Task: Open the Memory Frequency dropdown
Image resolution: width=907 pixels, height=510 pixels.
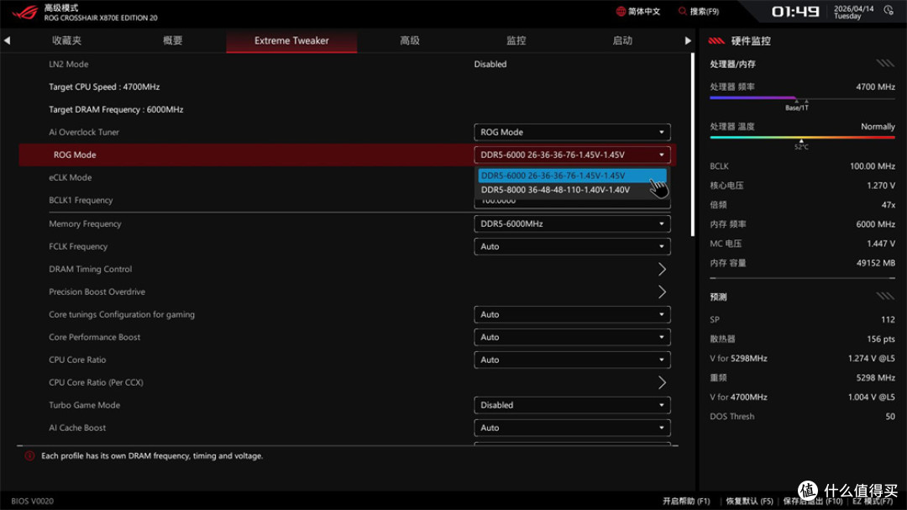Action: (572, 223)
